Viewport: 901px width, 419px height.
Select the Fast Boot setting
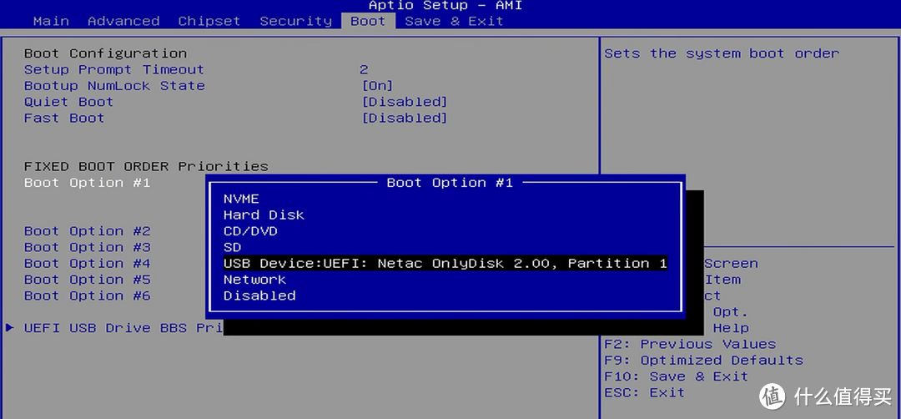63,118
